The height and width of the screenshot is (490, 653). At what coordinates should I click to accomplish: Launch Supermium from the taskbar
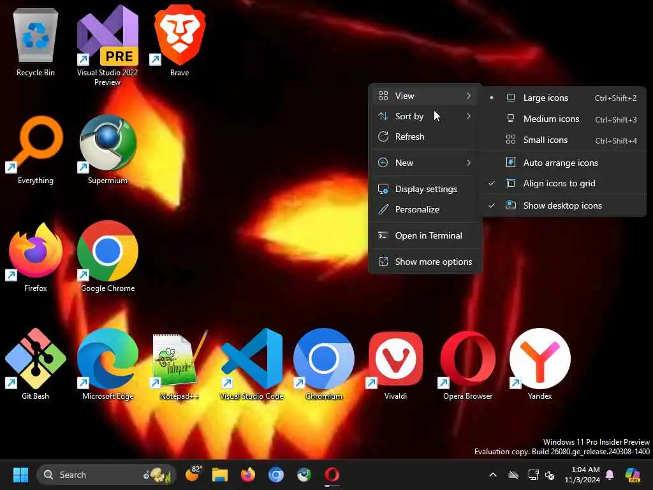point(304,475)
